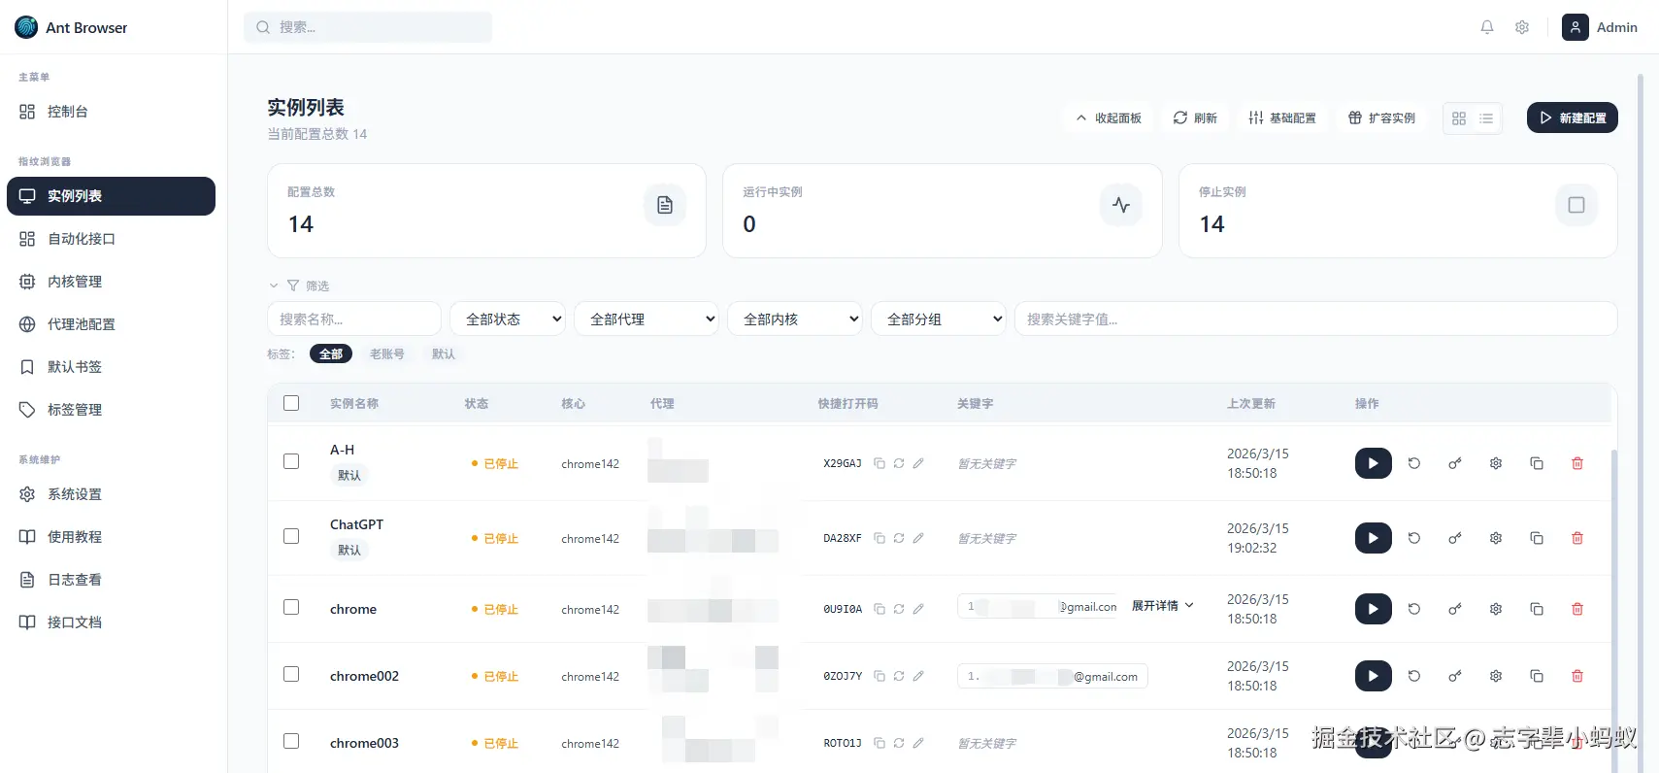Play the chrome002 instance
The image size is (1659, 773).
point(1373,676)
